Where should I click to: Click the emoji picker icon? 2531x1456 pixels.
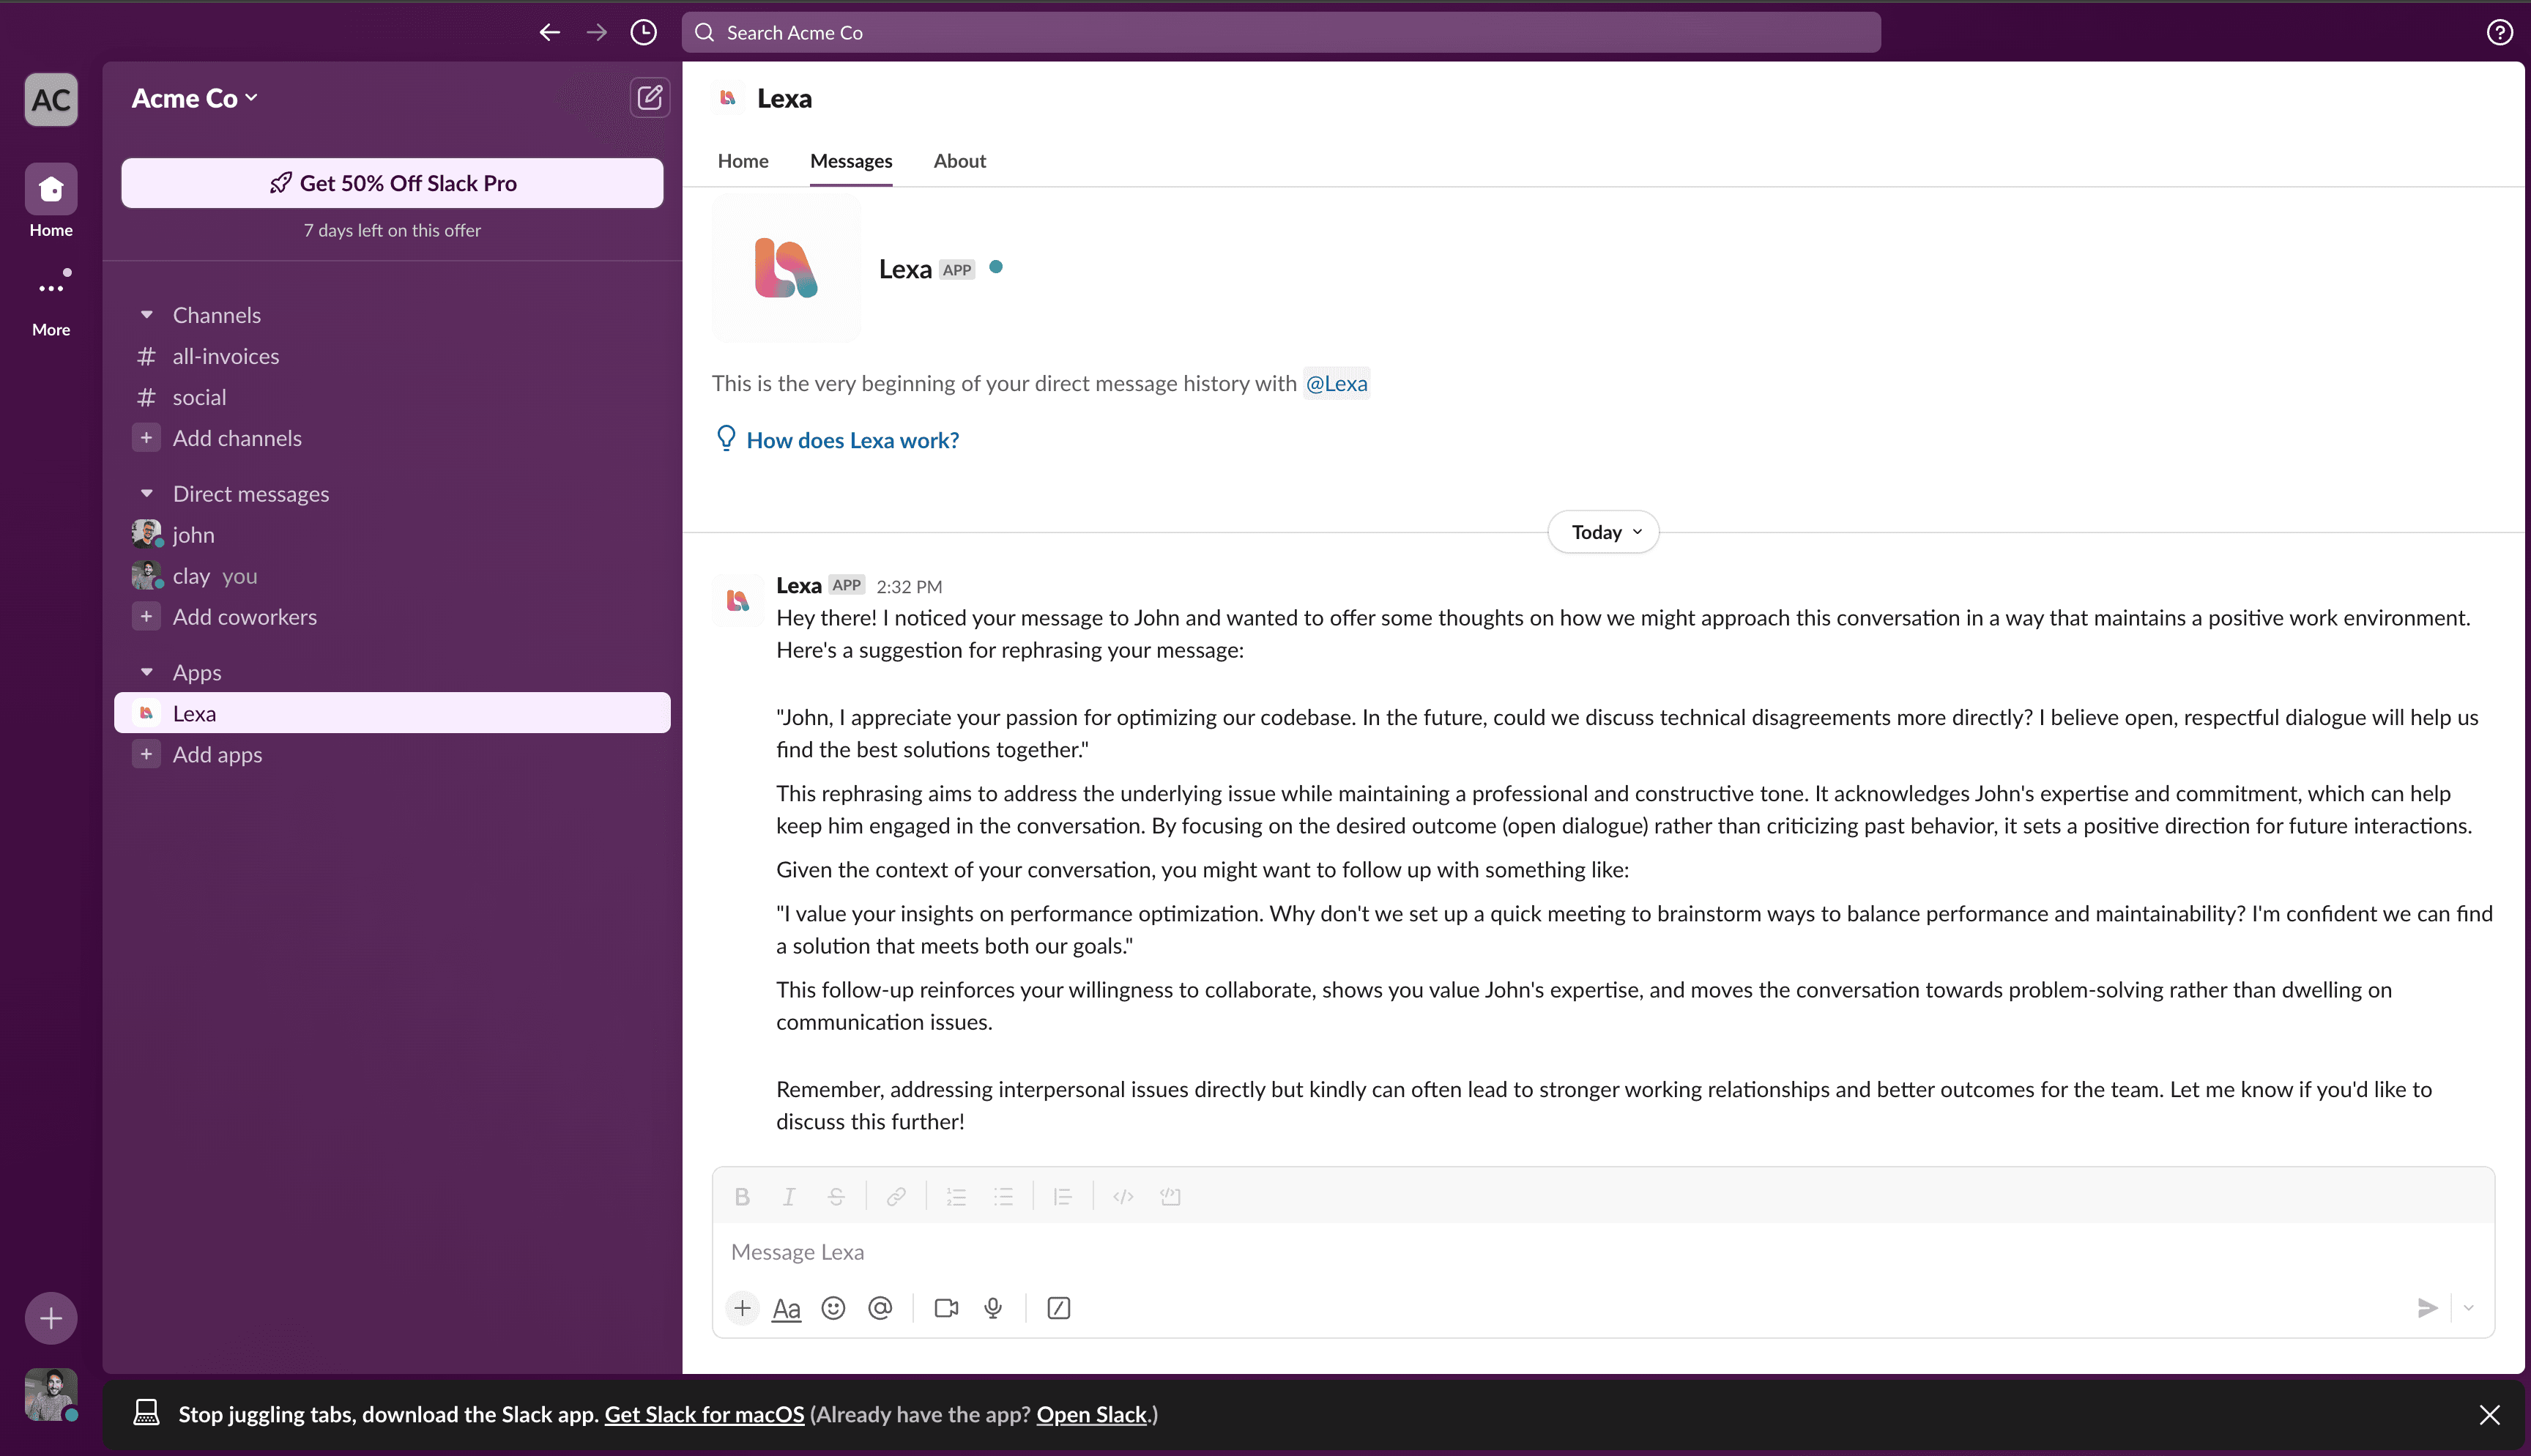coord(834,1308)
